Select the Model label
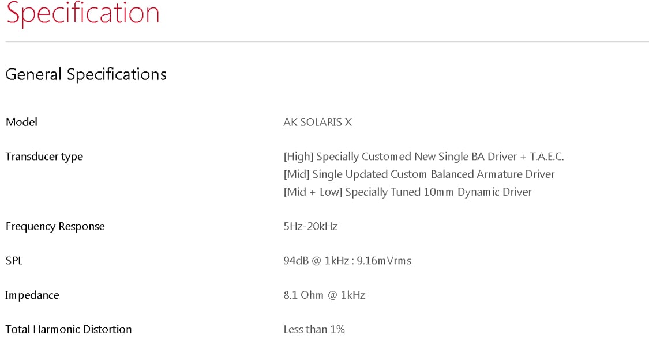The width and height of the screenshot is (649, 343). point(21,122)
